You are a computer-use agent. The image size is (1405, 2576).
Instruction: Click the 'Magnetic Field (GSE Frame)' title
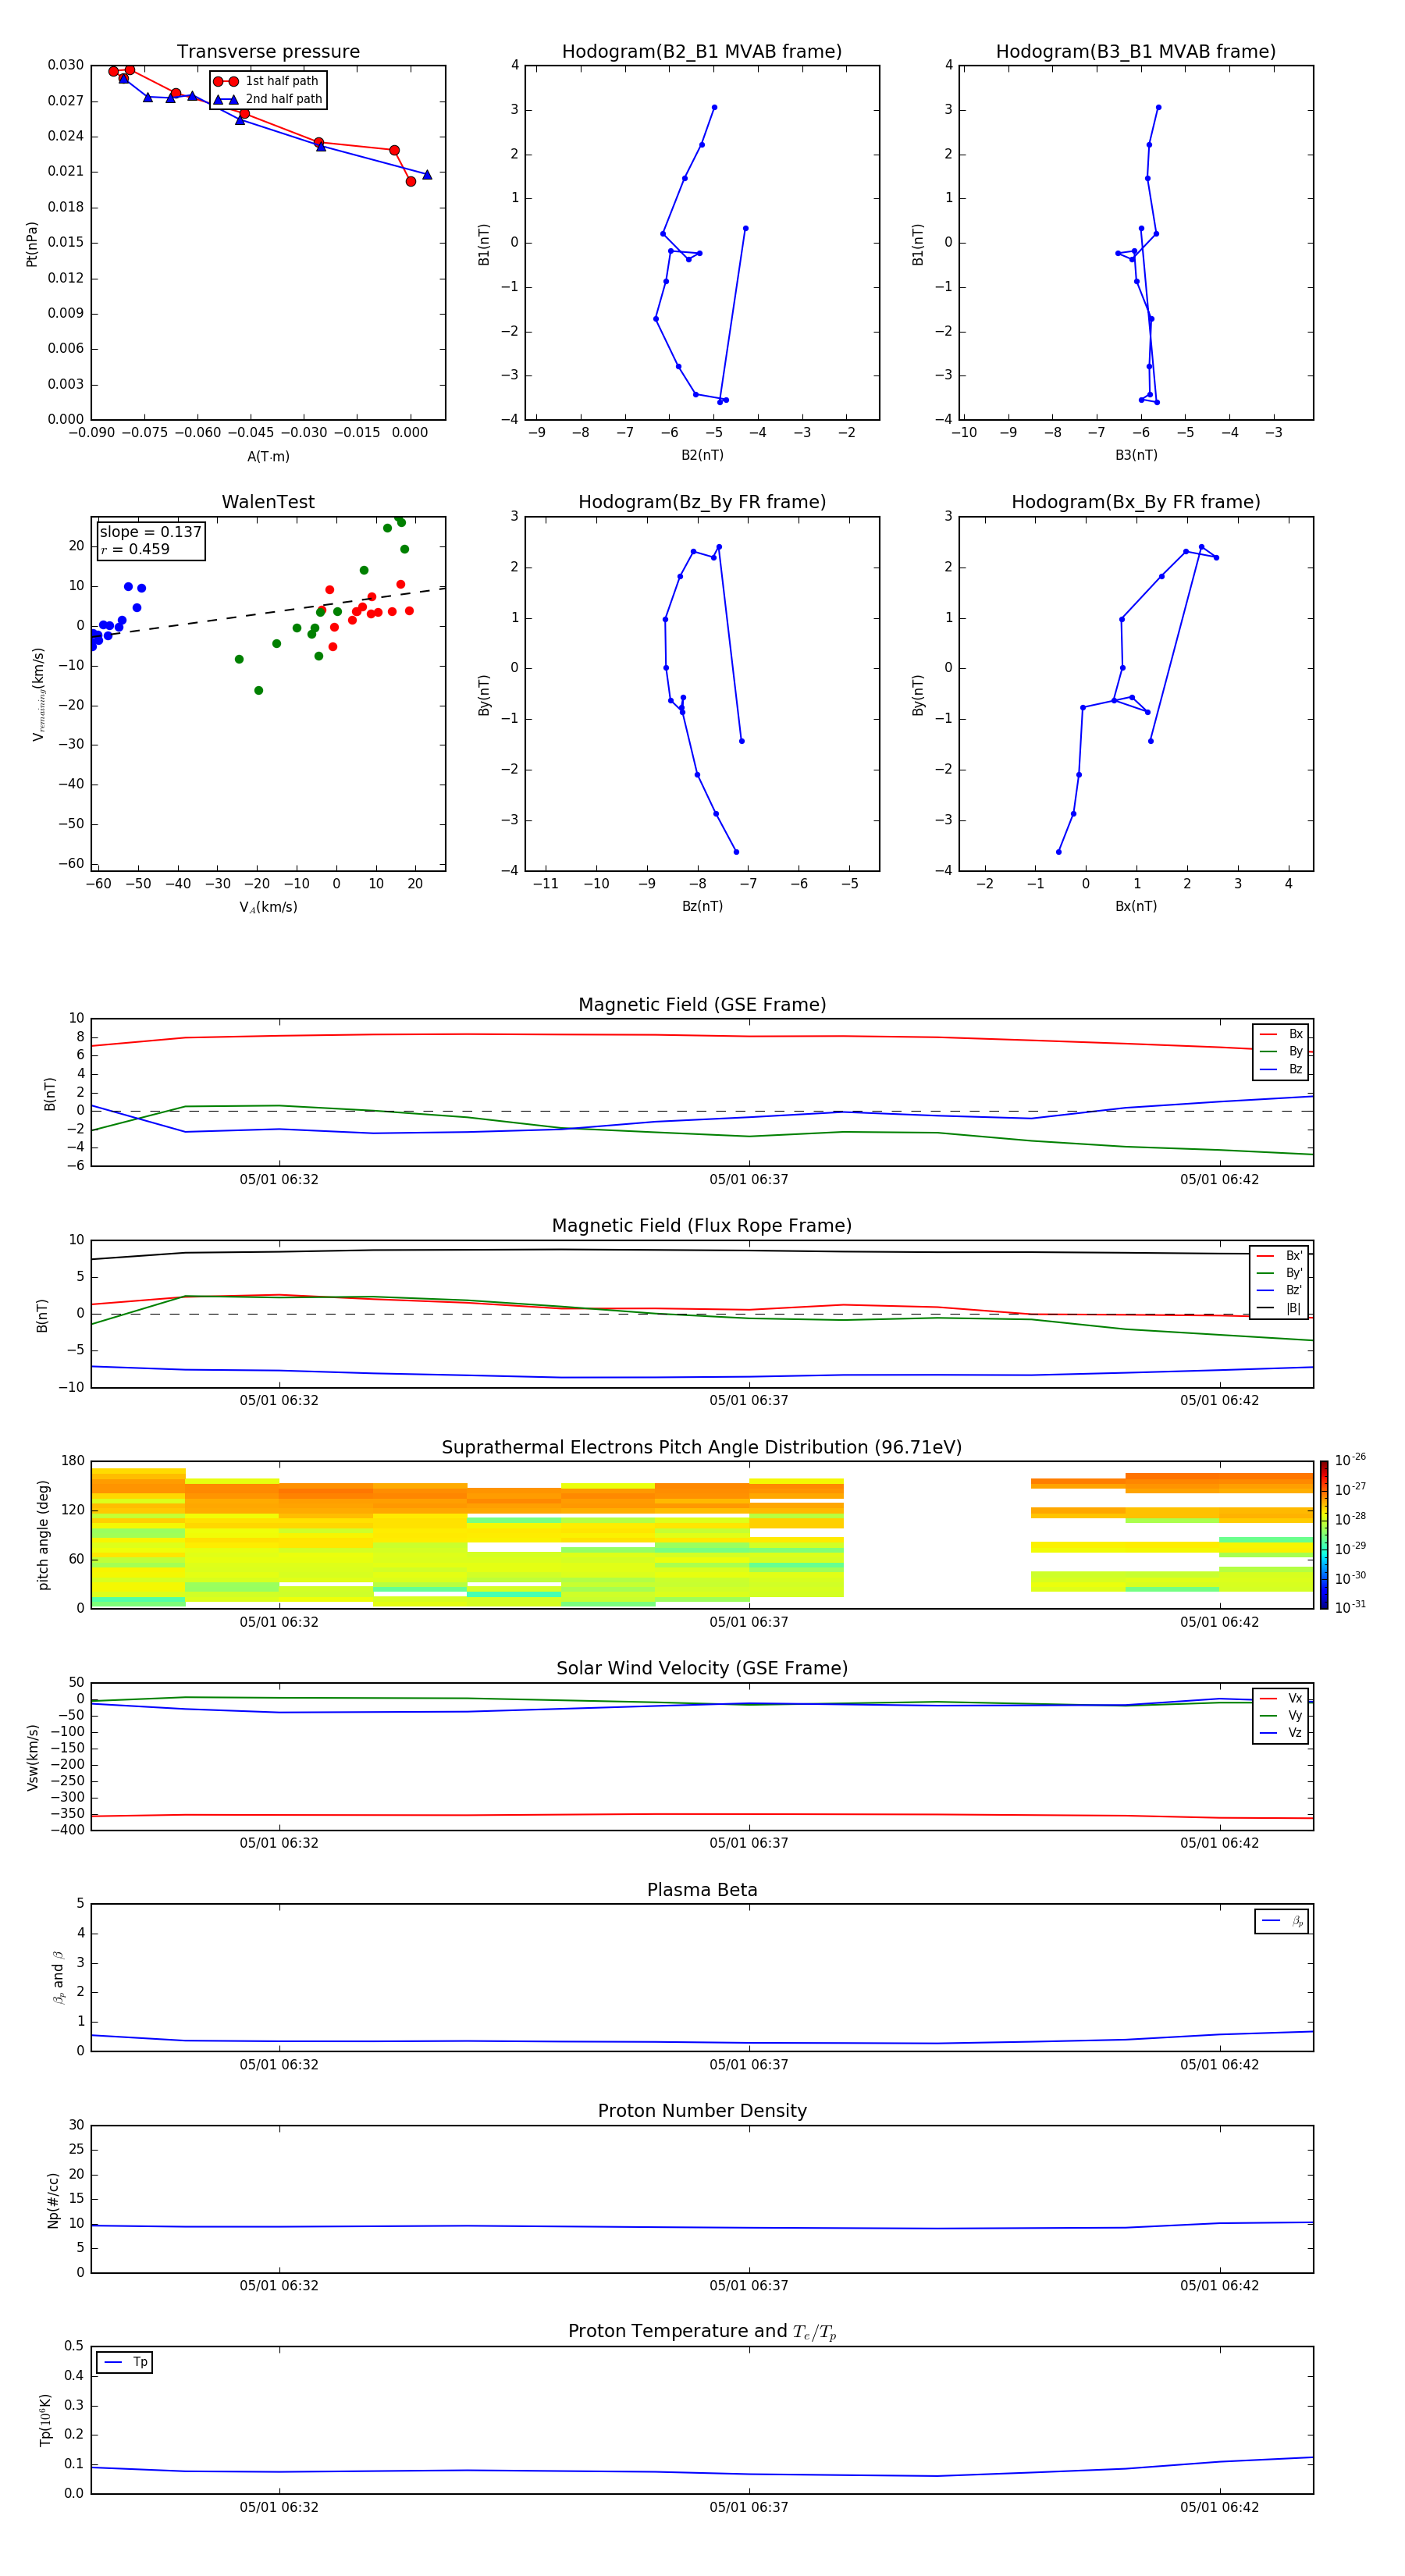click(702, 1005)
